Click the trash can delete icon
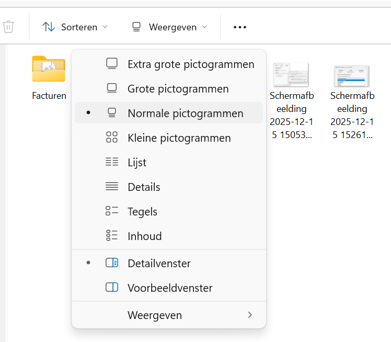The height and width of the screenshot is (342, 391). (x=8, y=27)
